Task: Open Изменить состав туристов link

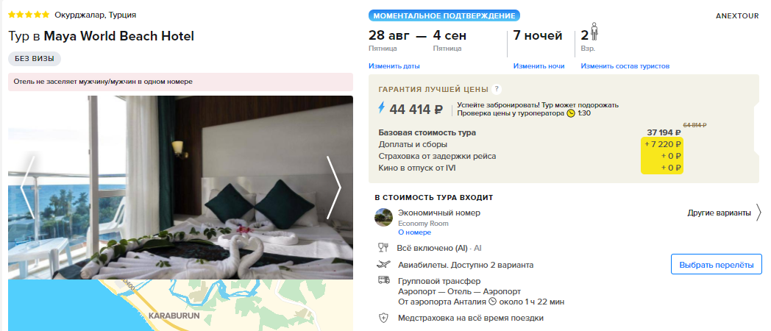Action: click(625, 66)
